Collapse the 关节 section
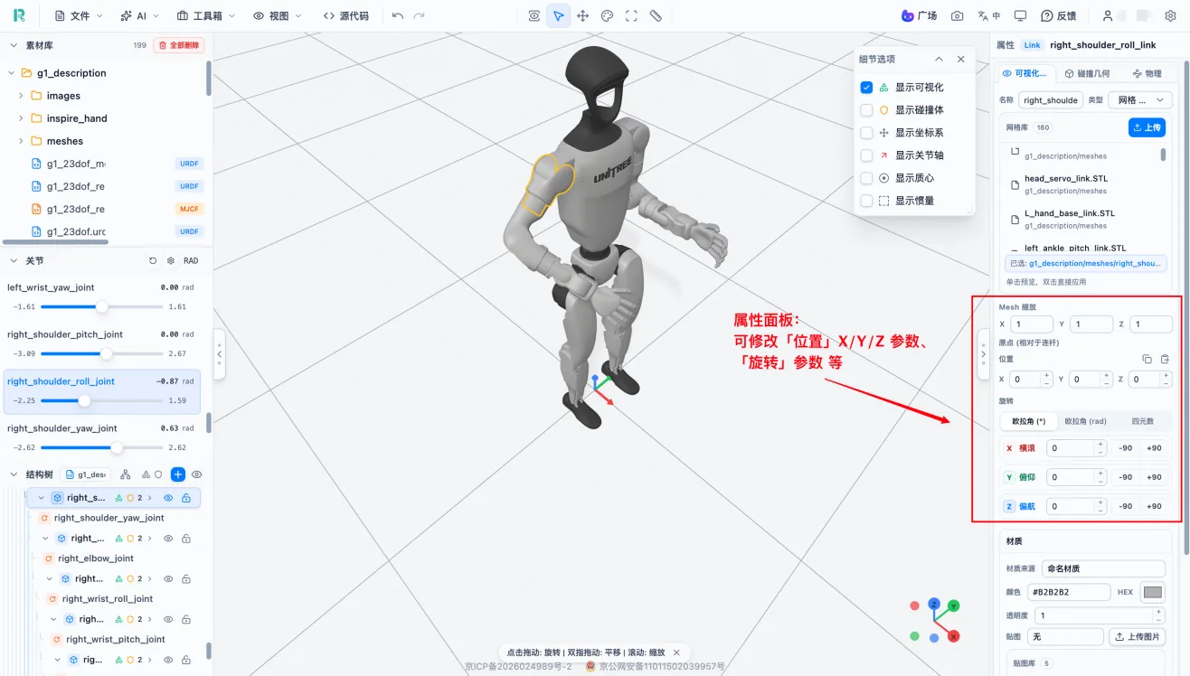 click(14, 260)
